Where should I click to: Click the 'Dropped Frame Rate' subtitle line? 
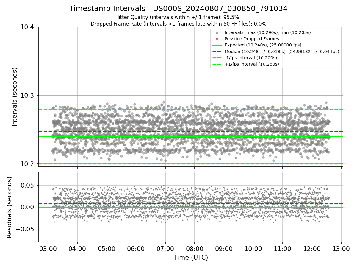(178, 24)
